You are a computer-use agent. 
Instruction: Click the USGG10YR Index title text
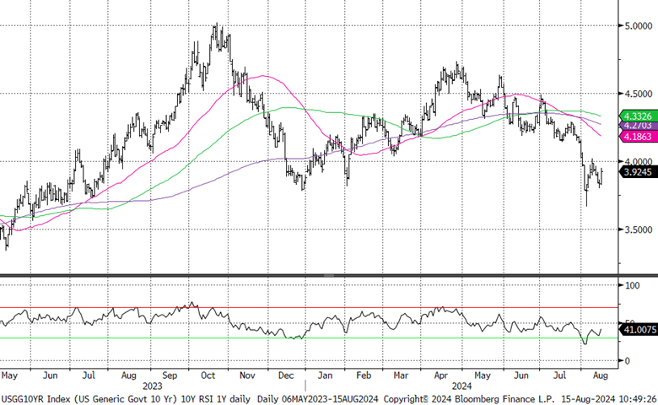point(38,396)
